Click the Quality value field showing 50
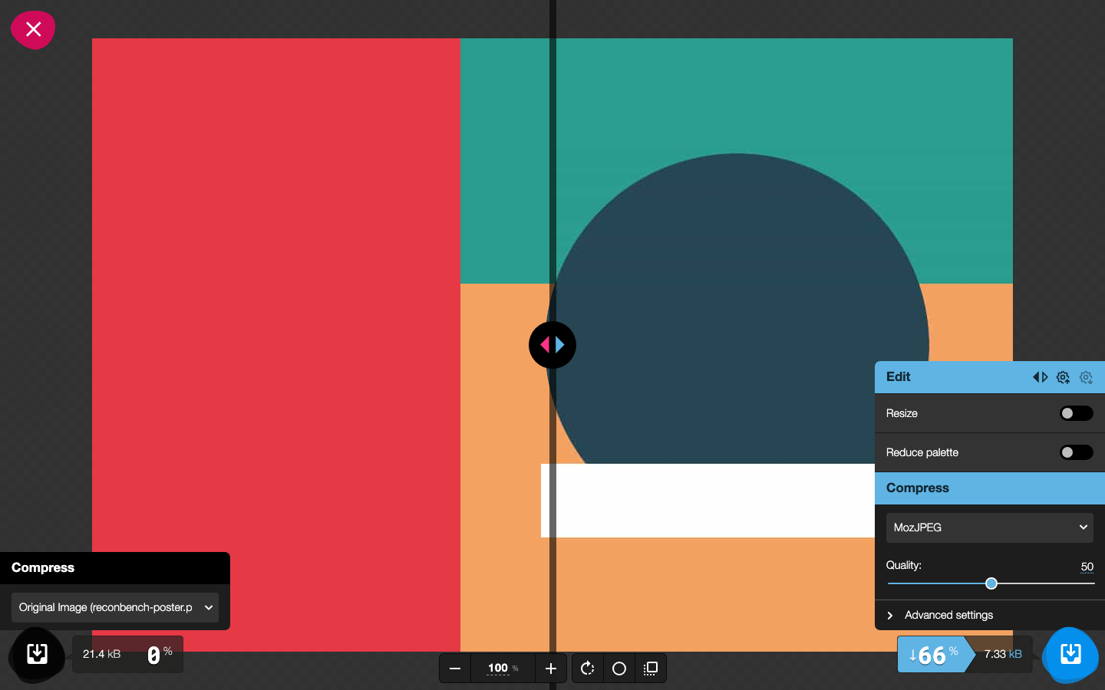 click(x=1087, y=567)
